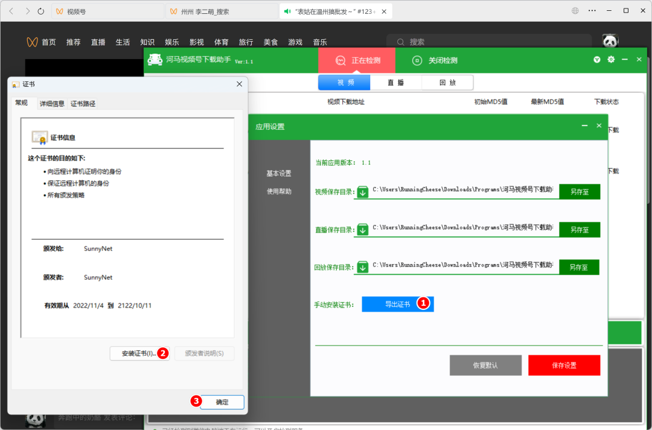
Task: Click the 回放保存目录 path field
Action: (x=463, y=265)
